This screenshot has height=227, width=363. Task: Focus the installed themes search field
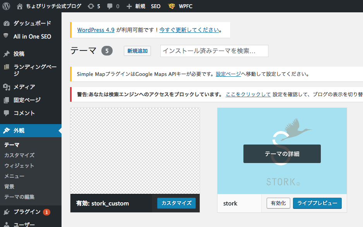pos(214,51)
